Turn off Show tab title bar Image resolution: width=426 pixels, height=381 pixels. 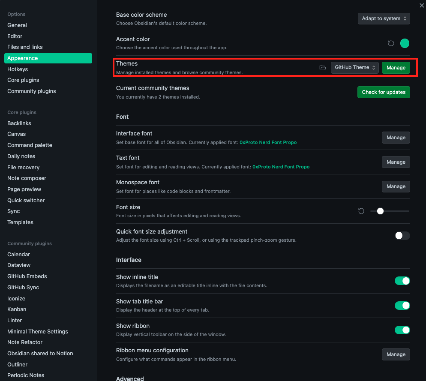(402, 306)
